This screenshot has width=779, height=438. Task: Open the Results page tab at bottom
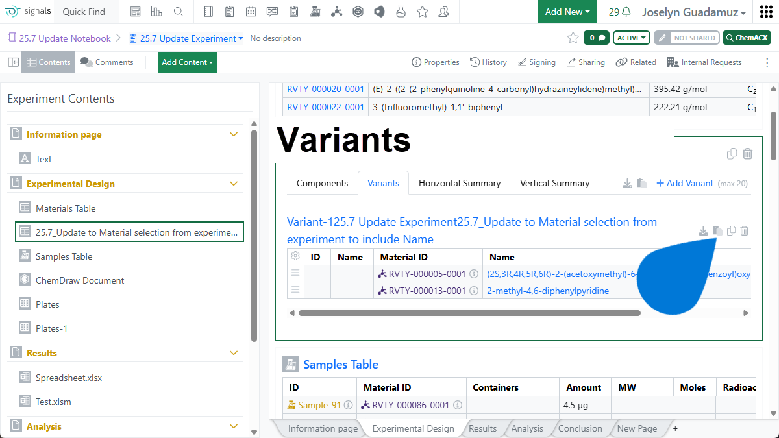[x=482, y=428]
